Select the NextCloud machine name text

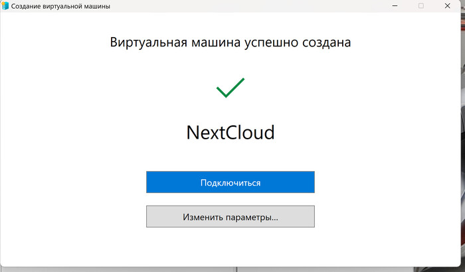231,133
